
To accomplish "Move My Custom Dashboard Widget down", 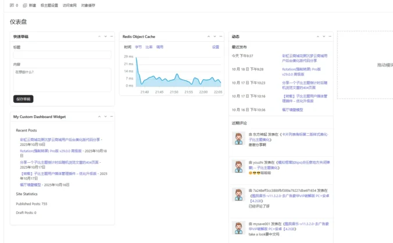I will point(106,117).
